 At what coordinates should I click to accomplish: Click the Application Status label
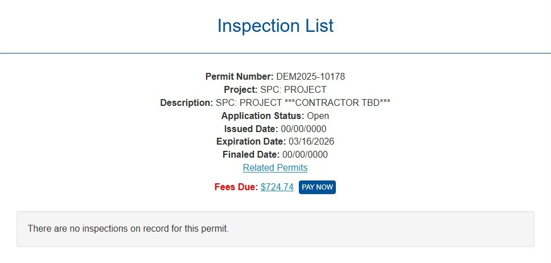[262, 116]
